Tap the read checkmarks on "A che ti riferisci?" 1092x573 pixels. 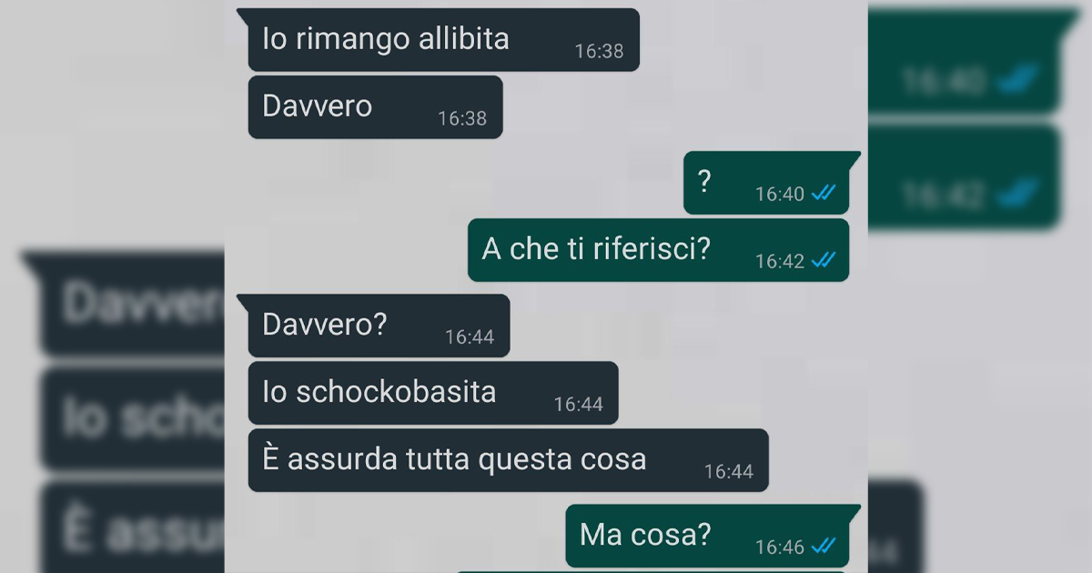(824, 260)
